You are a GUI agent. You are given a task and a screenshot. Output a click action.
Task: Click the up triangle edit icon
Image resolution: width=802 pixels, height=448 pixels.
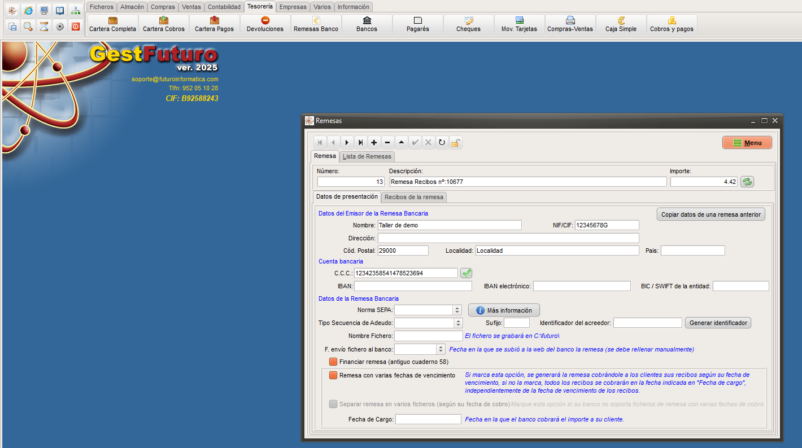401,143
